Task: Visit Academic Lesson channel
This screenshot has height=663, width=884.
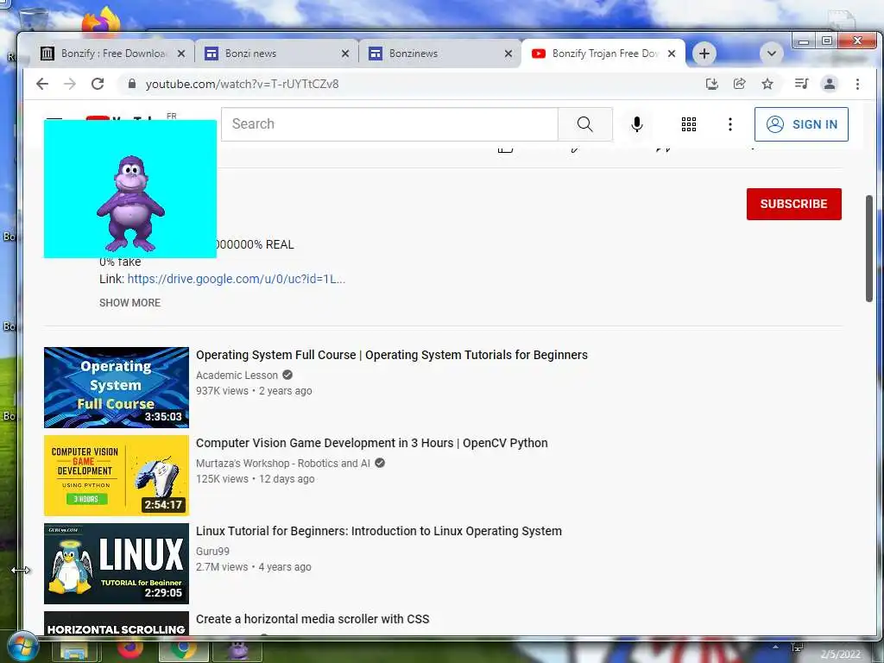Action: pos(237,375)
